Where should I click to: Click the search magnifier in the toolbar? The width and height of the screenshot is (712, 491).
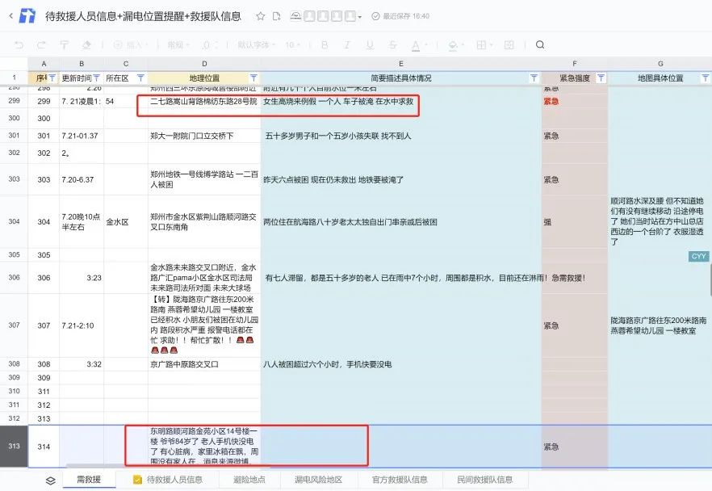coord(540,44)
